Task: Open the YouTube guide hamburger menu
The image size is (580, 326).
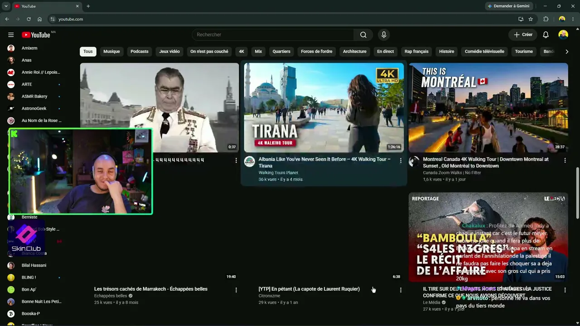Action: pos(11,35)
